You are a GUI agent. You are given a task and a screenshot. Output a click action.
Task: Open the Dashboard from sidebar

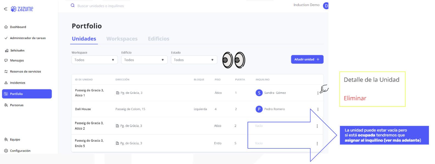(18, 27)
